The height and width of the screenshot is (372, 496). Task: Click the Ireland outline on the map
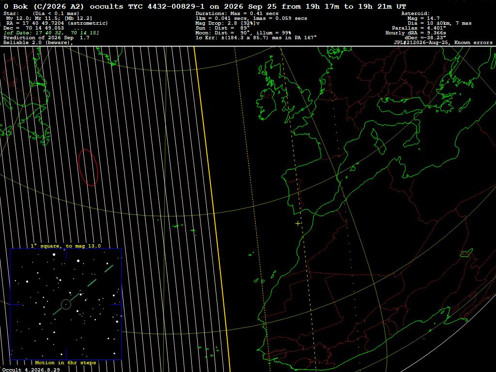pos(266,104)
